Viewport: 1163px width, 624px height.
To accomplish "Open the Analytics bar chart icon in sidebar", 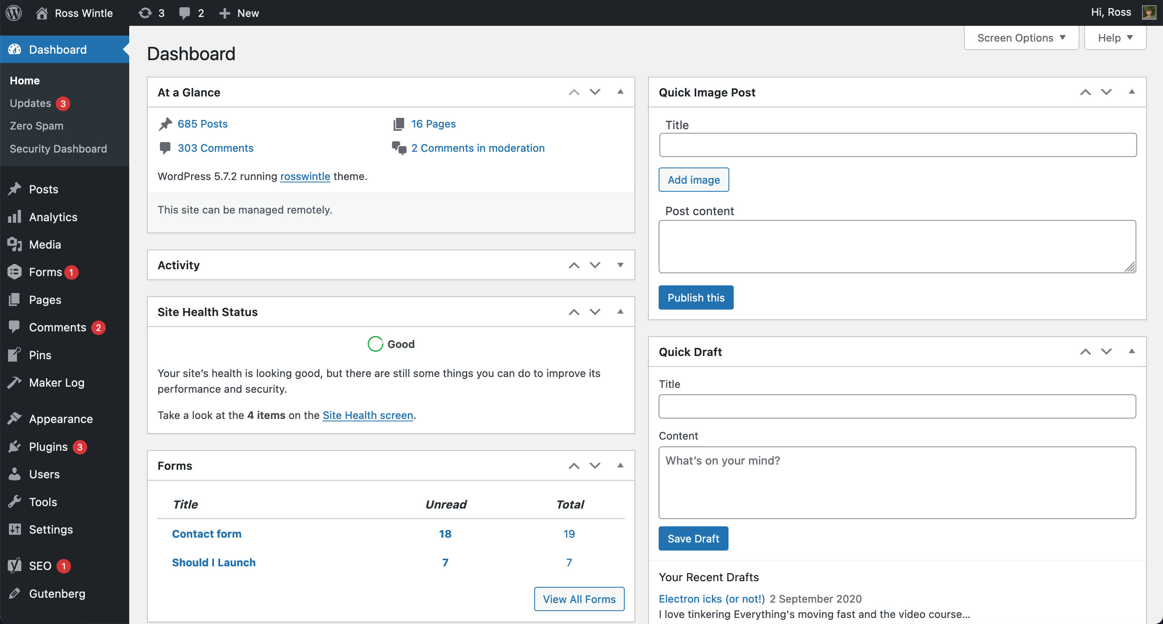I will coord(15,217).
